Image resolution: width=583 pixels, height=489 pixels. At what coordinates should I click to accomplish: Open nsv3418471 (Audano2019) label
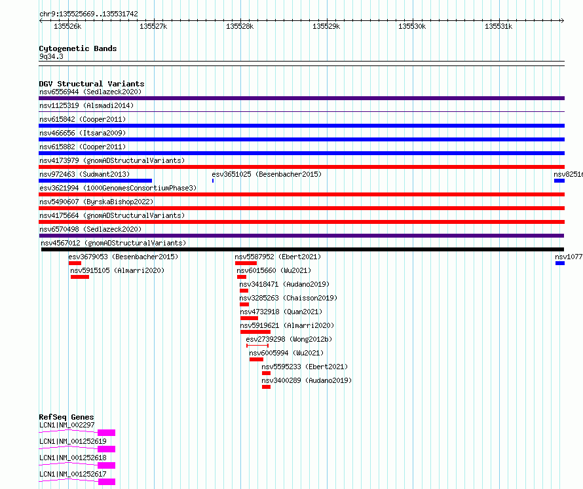(284, 284)
